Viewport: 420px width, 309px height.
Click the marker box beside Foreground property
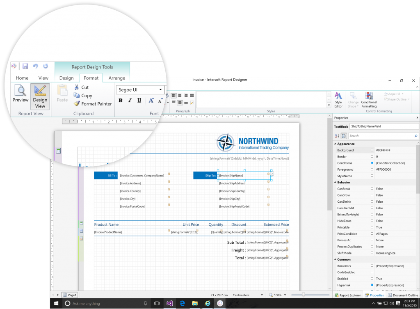[x=372, y=169]
